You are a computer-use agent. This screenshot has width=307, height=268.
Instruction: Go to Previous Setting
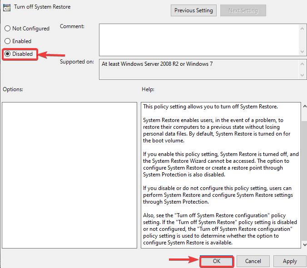193,10
